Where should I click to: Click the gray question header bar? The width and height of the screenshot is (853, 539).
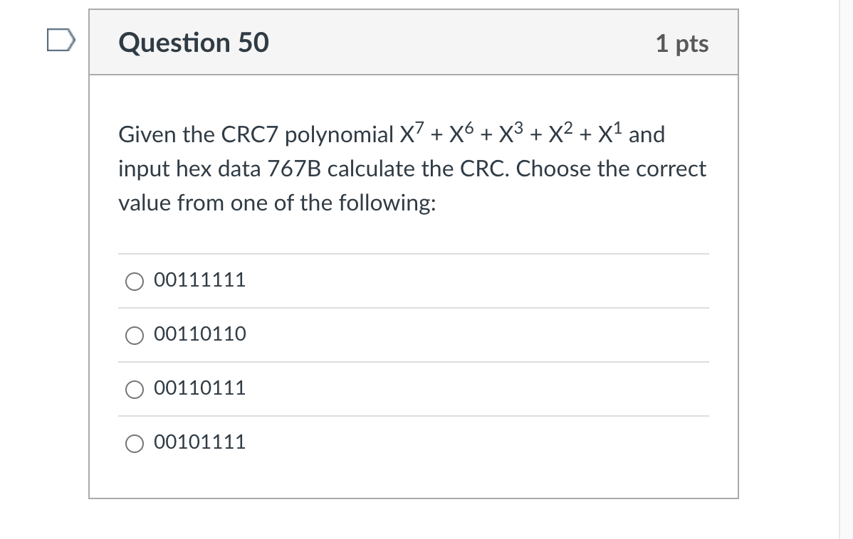[x=427, y=43]
